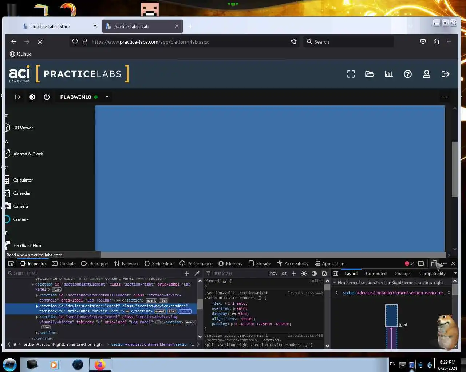Close the developer tools panel

pyautogui.click(x=453, y=263)
